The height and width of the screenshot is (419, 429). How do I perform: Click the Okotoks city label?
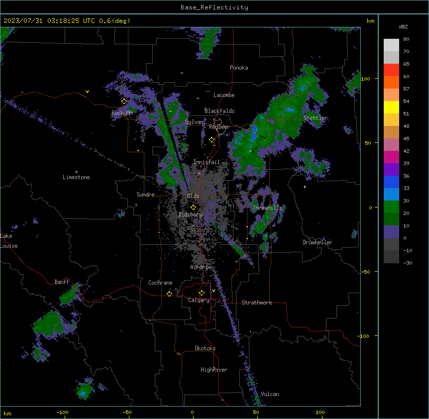[205, 348]
